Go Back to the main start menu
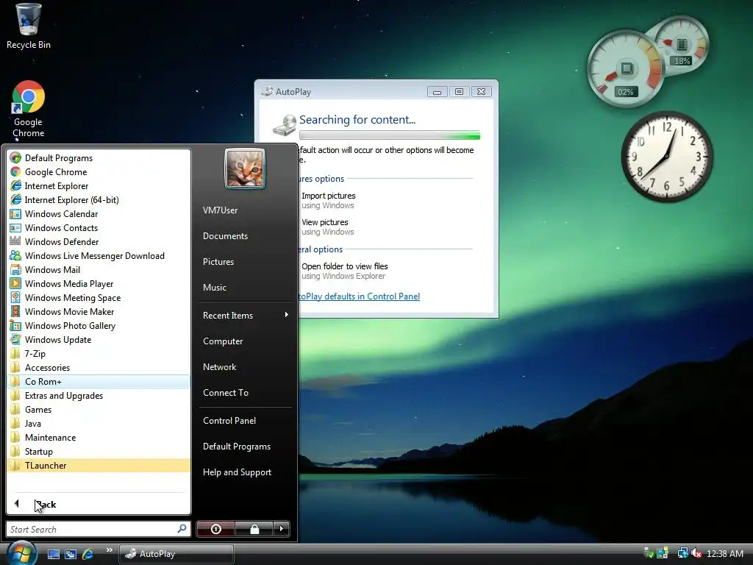Screen dimensions: 753x565 [x=99, y=504]
